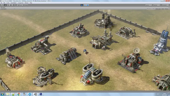170x96 pixels.
Task: Select the Rotate tool in toolbar
Action: coord(8,5)
